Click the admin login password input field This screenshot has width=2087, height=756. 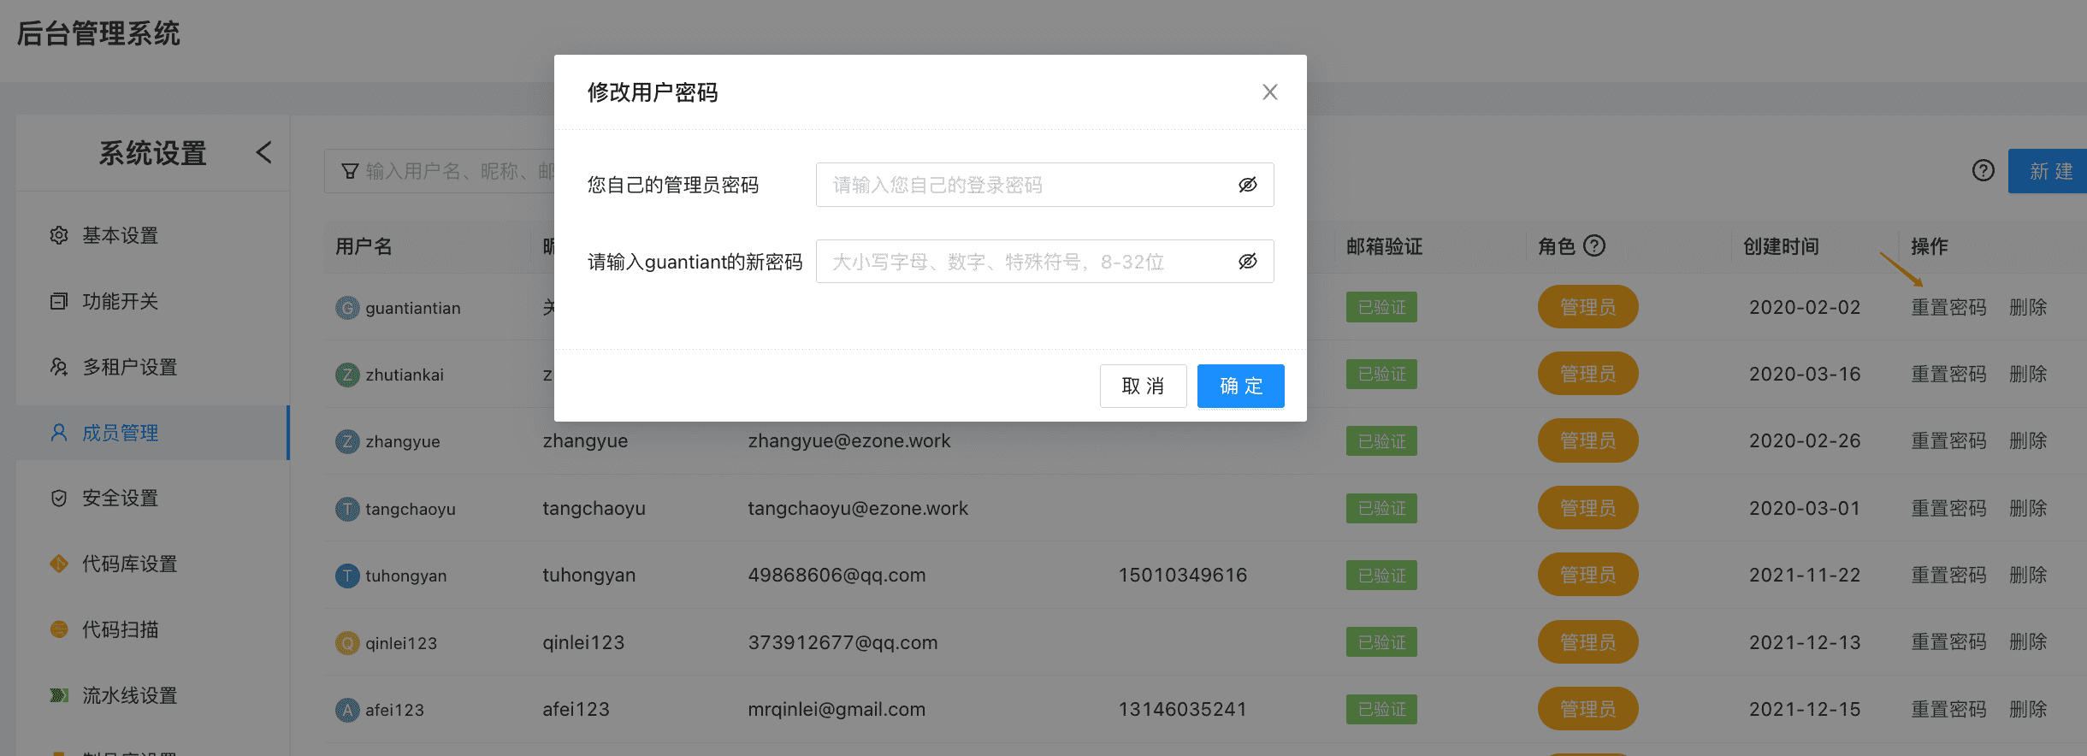coord(1044,185)
